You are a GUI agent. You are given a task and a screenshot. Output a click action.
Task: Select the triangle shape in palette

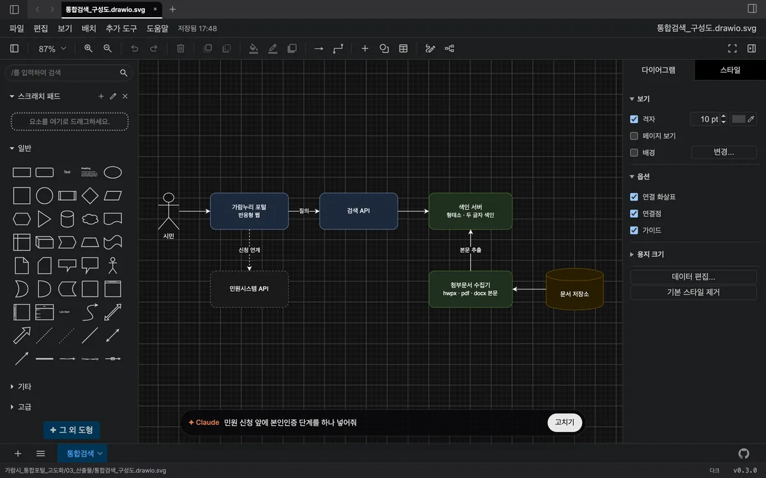click(x=44, y=219)
